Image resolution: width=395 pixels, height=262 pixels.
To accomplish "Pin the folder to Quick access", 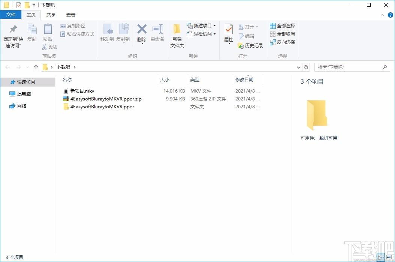I will [13, 36].
